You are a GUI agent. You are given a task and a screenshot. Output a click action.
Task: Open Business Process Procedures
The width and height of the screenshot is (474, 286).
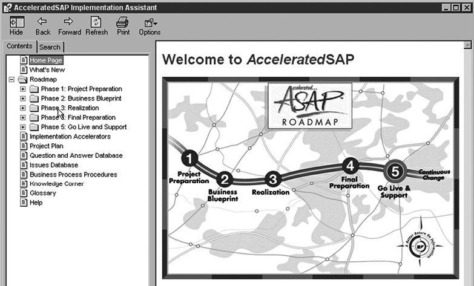point(73,175)
